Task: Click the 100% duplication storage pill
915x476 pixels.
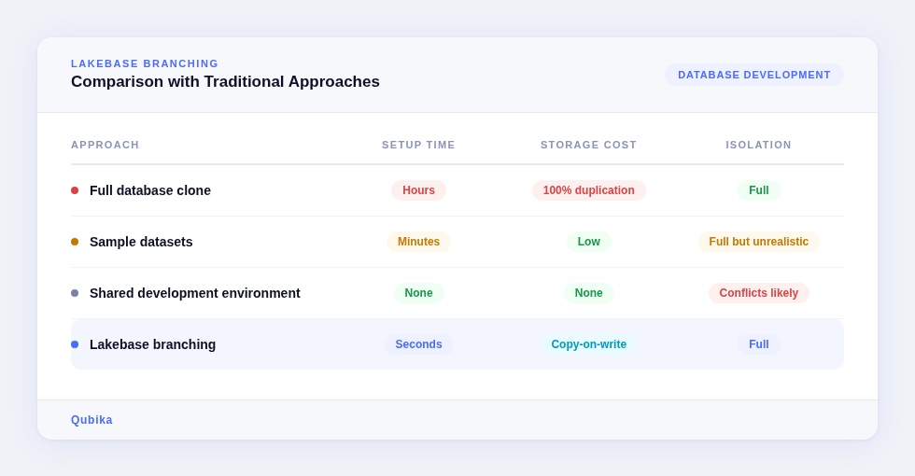Action: (x=588, y=190)
